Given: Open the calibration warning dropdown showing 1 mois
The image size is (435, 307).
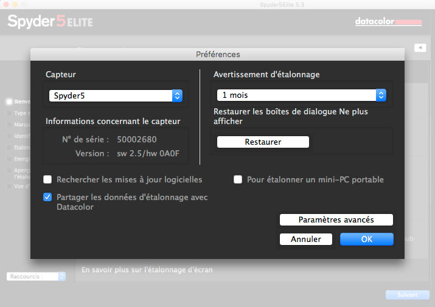Looking at the screenshot, I should click(x=301, y=95).
